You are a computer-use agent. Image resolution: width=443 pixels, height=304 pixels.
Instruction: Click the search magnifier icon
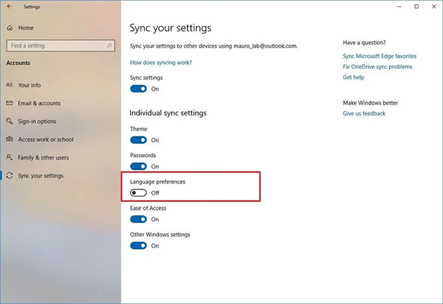[109, 46]
